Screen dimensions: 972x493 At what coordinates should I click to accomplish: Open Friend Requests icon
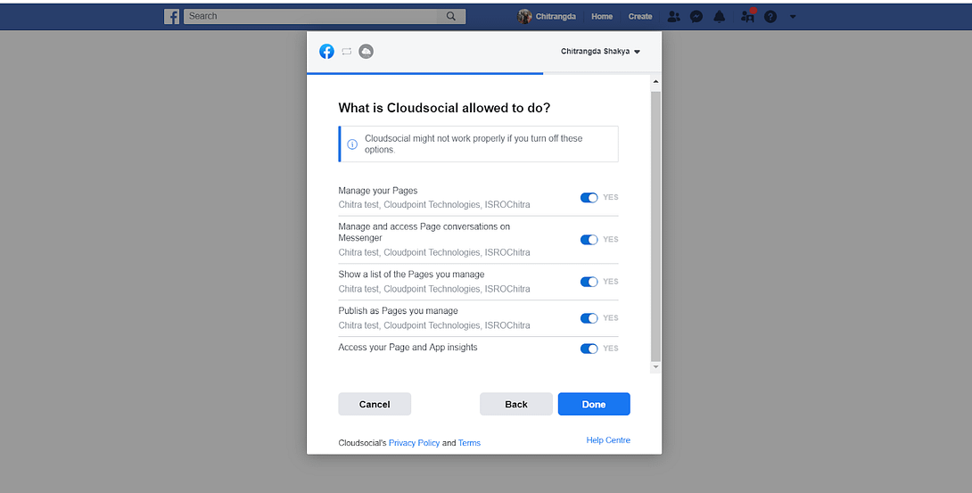674,17
